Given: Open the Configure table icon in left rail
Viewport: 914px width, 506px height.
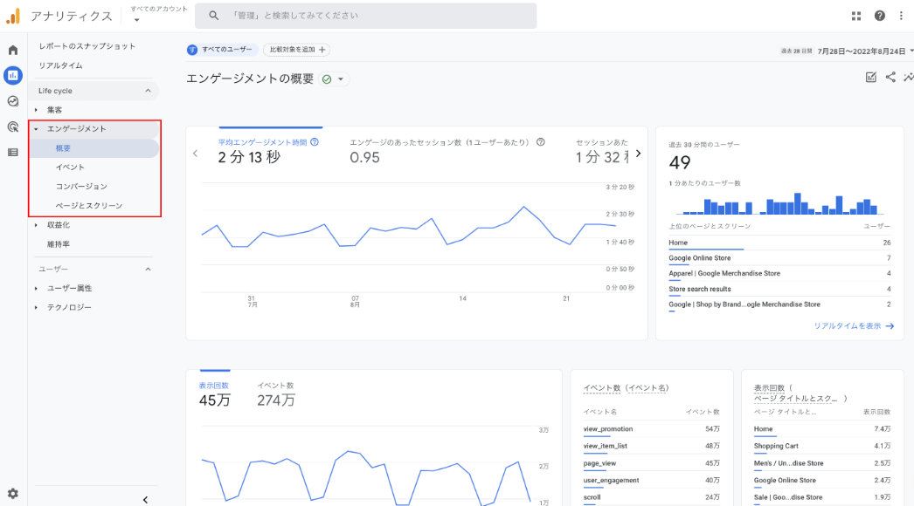Looking at the screenshot, I should (x=13, y=153).
